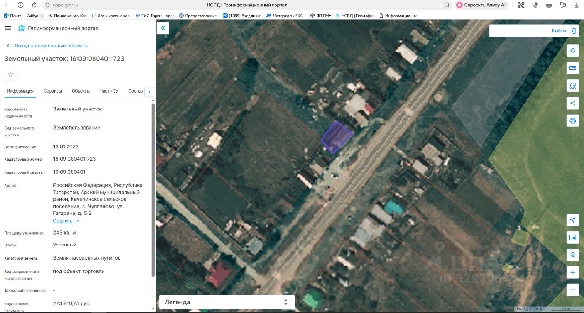Open the Предоставление bookmark
The height and width of the screenshot is (313, 584).
click(198, 16)
